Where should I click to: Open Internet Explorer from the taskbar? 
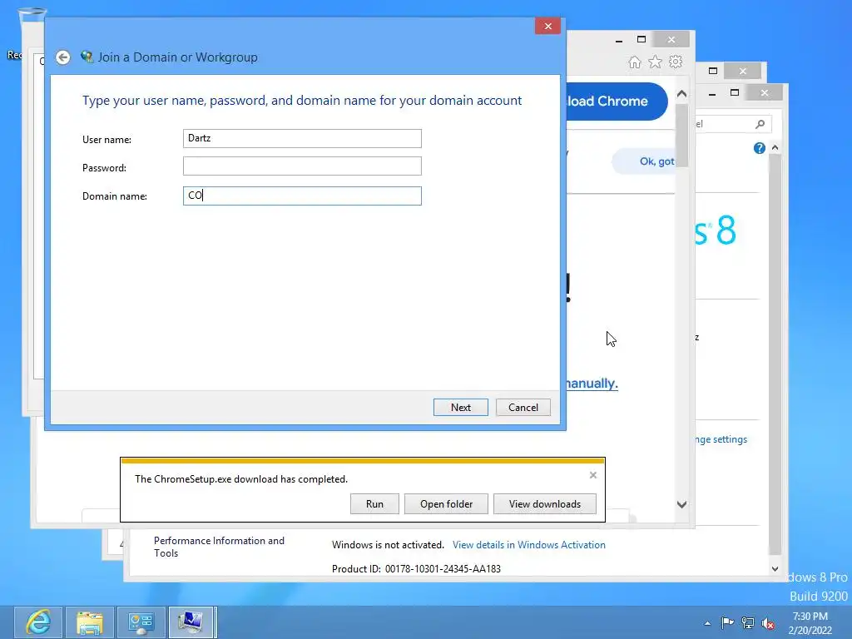38,622
